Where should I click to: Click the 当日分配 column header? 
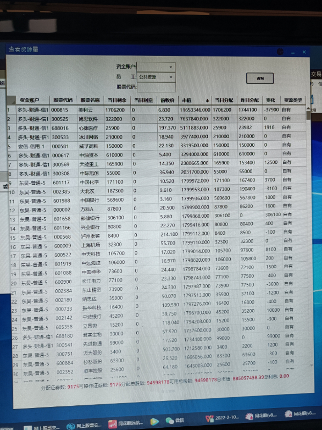pos(224,100)
